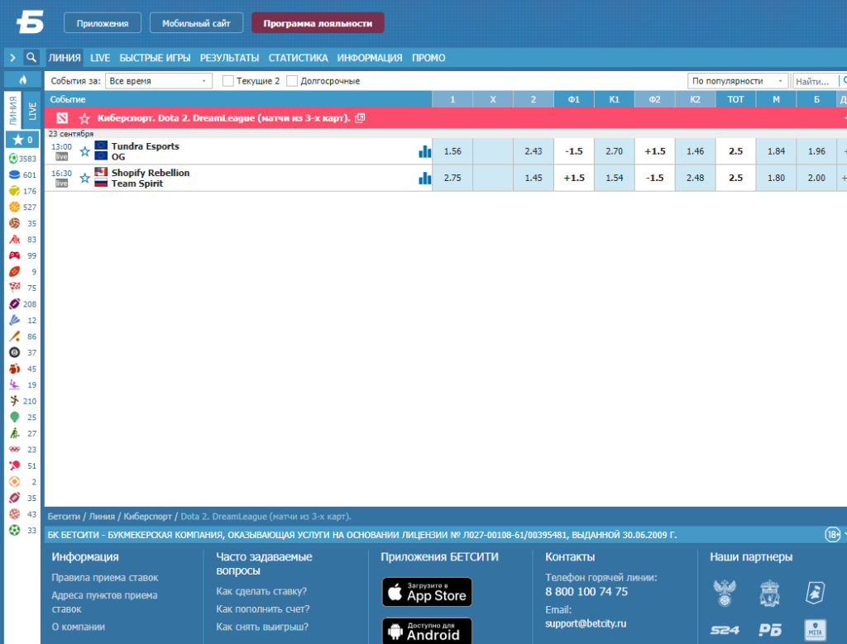Open Как пополнить счет? link
This screenshot has height=644, width=847.
(x=262, y=609)
